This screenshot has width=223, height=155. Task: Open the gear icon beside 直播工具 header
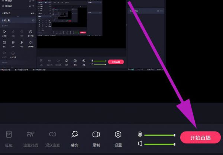click(x=33, y=20)
